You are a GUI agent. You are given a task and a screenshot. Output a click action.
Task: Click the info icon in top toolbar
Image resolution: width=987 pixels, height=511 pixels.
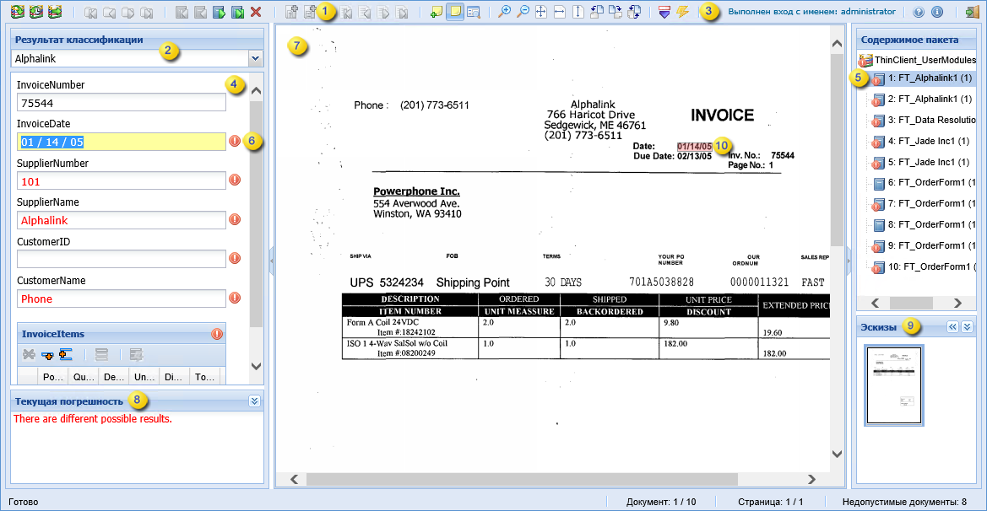[936, 13]
